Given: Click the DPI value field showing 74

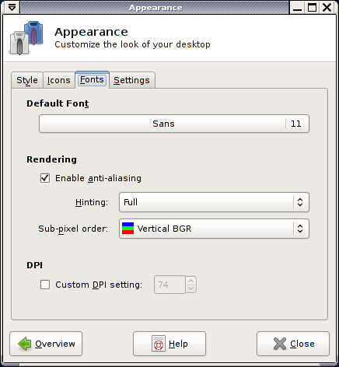Looking at the screenshot, I should 169,285.
